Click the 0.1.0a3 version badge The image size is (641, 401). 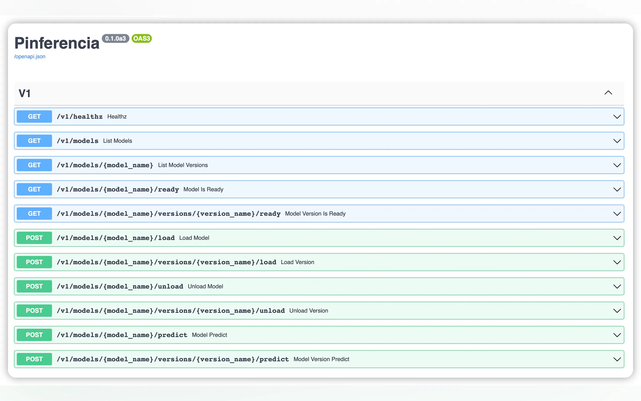pyautogui.click(x=116, y=38)
